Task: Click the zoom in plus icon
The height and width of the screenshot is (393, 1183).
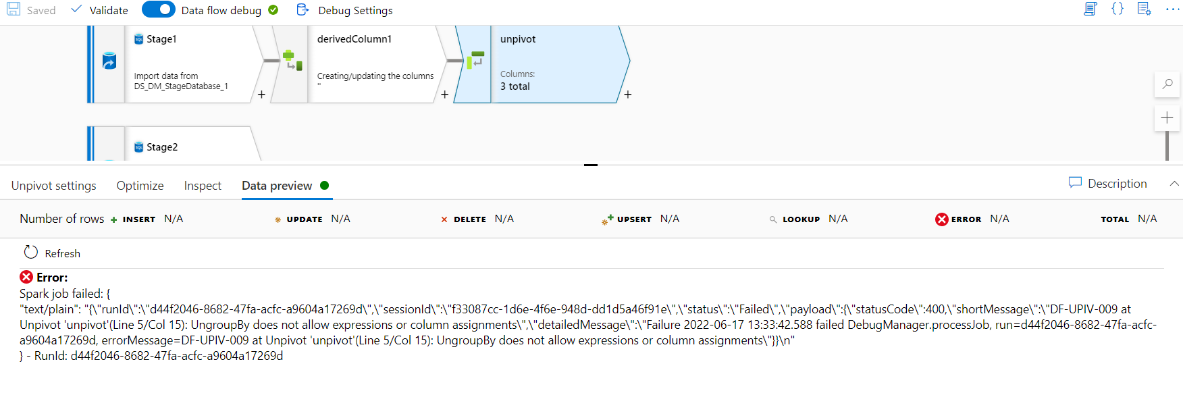Action: (1167, 117)
